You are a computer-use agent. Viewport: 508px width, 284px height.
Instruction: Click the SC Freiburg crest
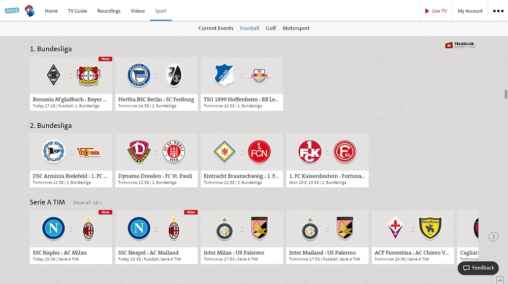[174, 75]
